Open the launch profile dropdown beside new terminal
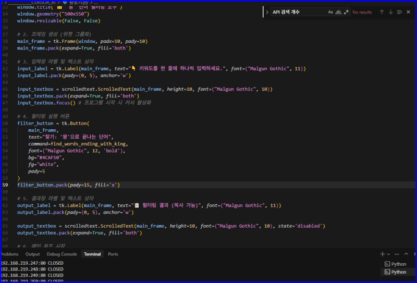The width and height of the screenshot is (417, 283). 388,254
